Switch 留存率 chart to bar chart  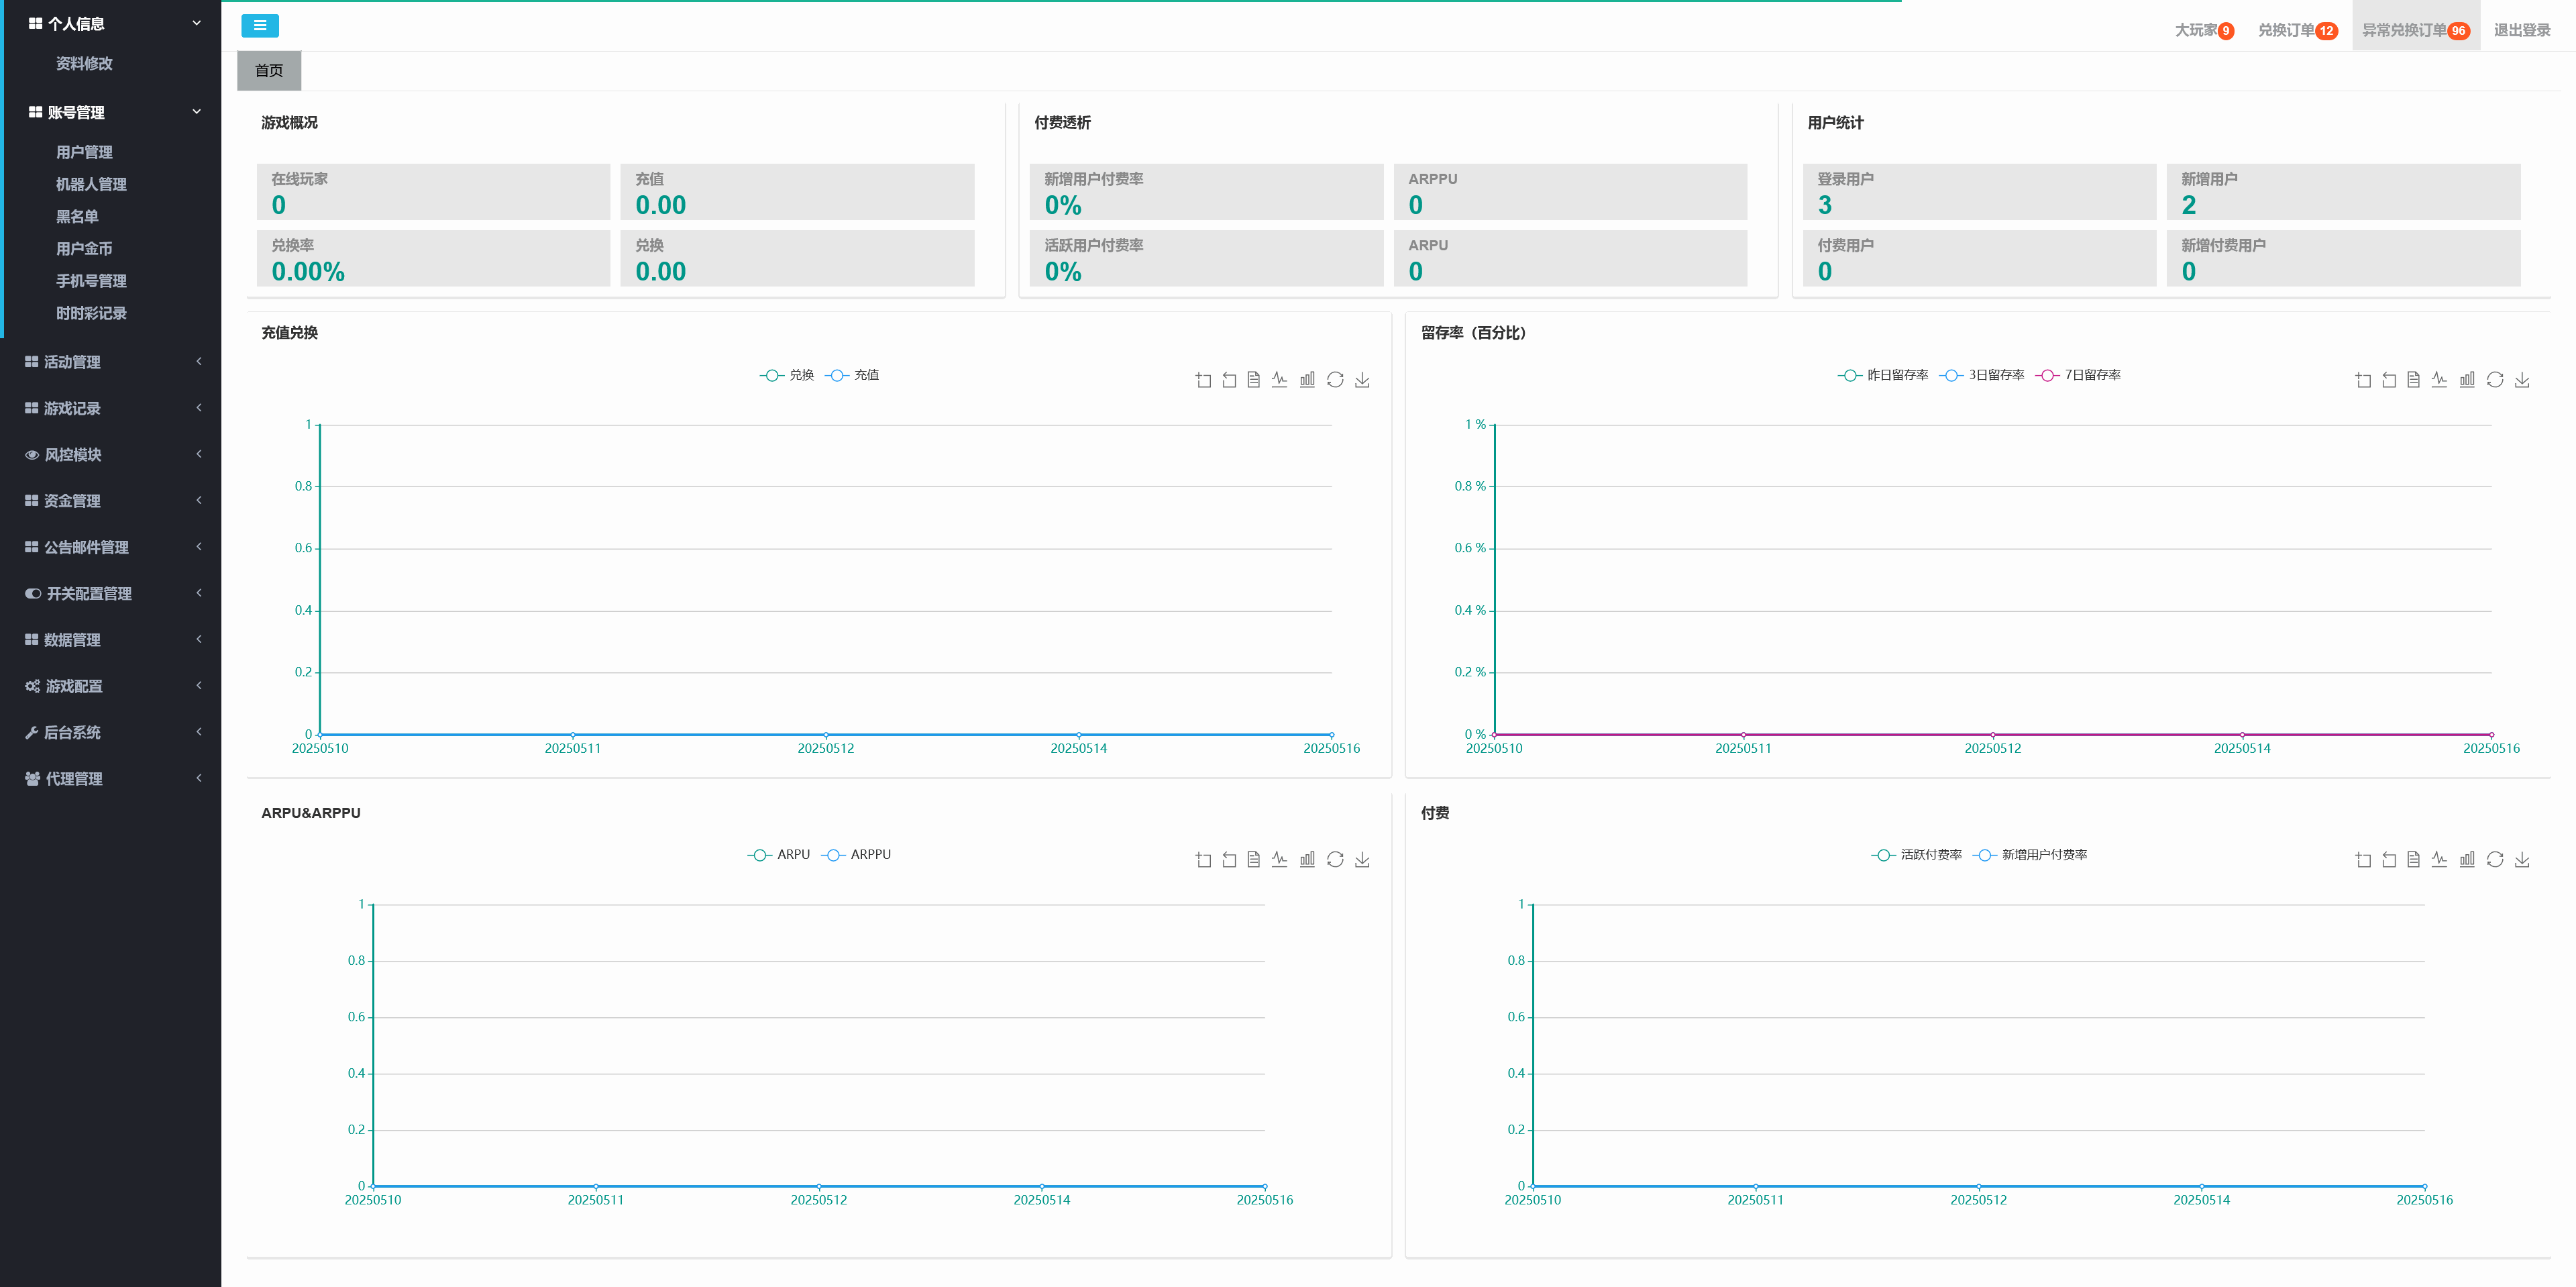tap(2467, 380)
